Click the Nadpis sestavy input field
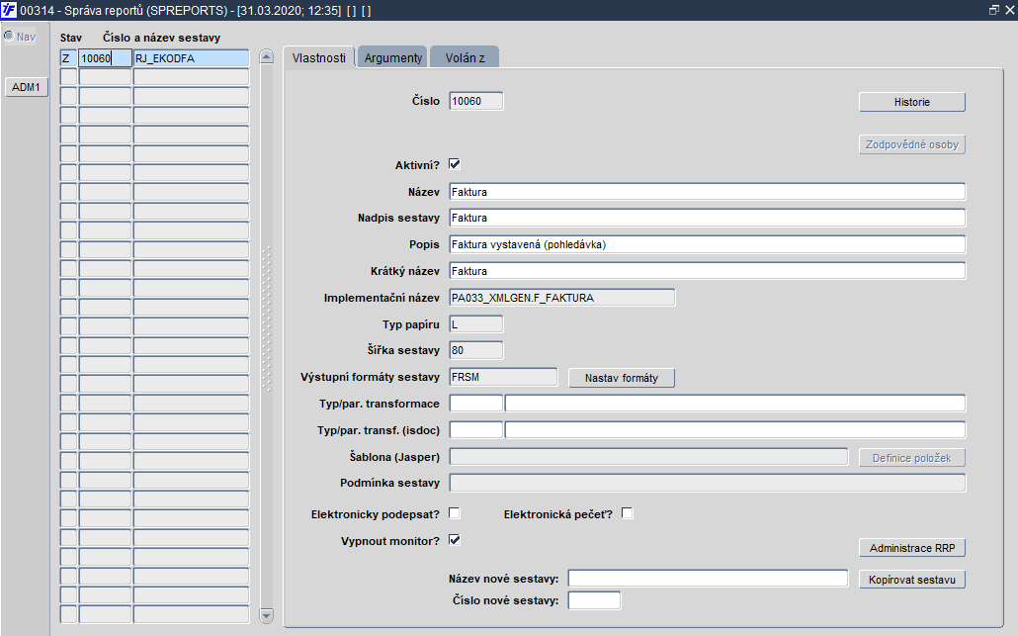Screen dimensions: 1018x636 707,218
